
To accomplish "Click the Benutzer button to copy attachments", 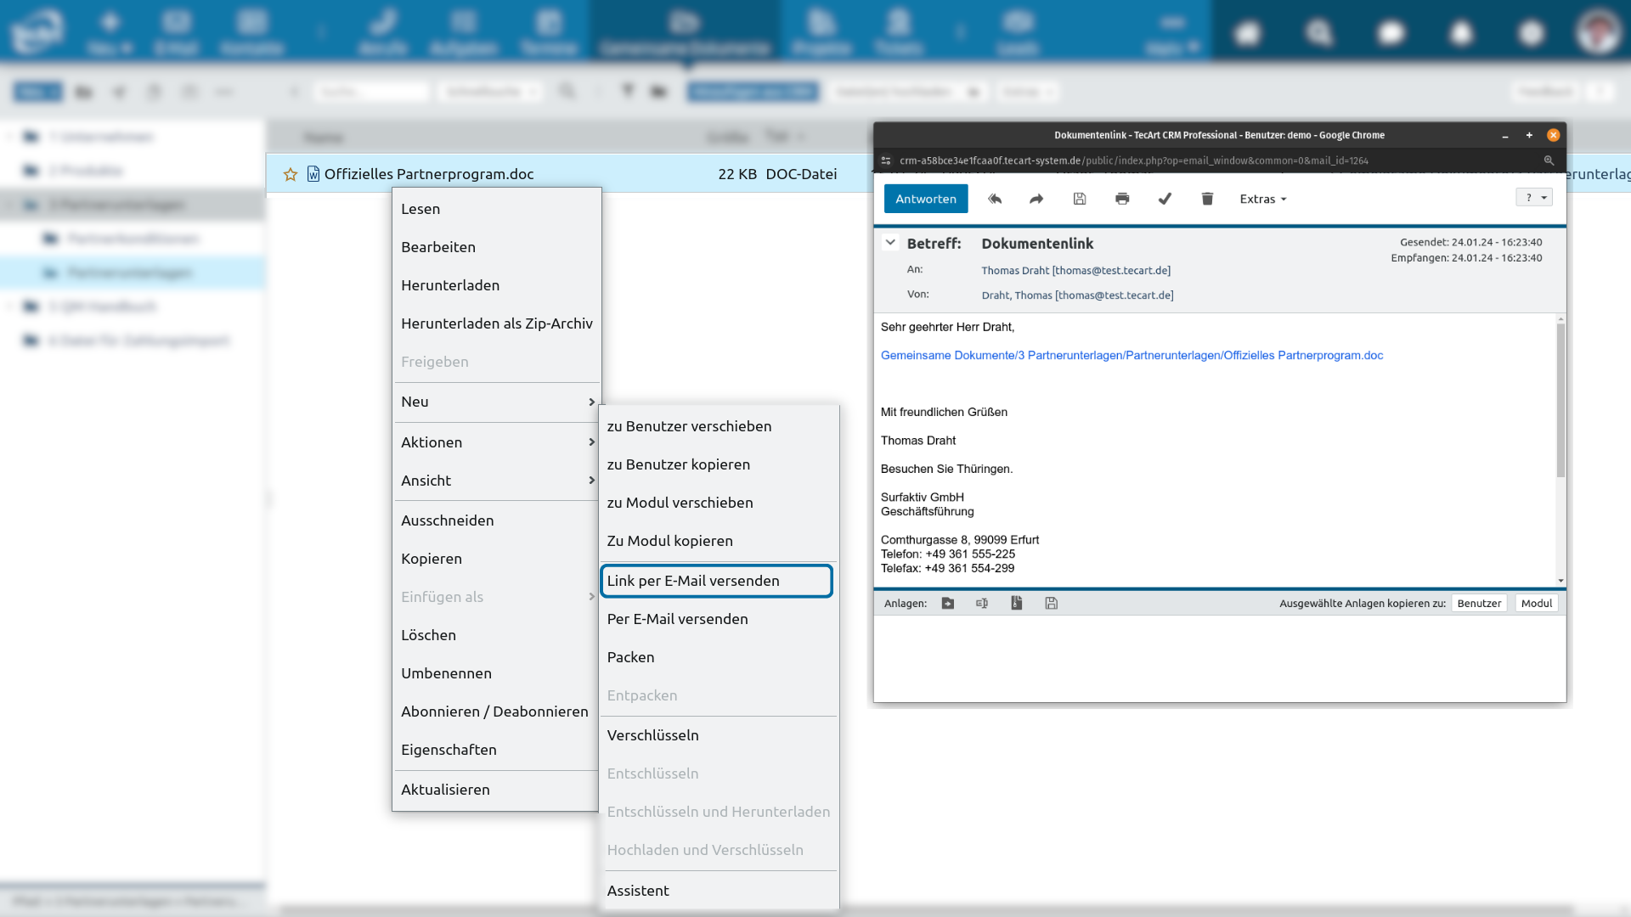I will pyautogui.click(x=1479, y=603).
